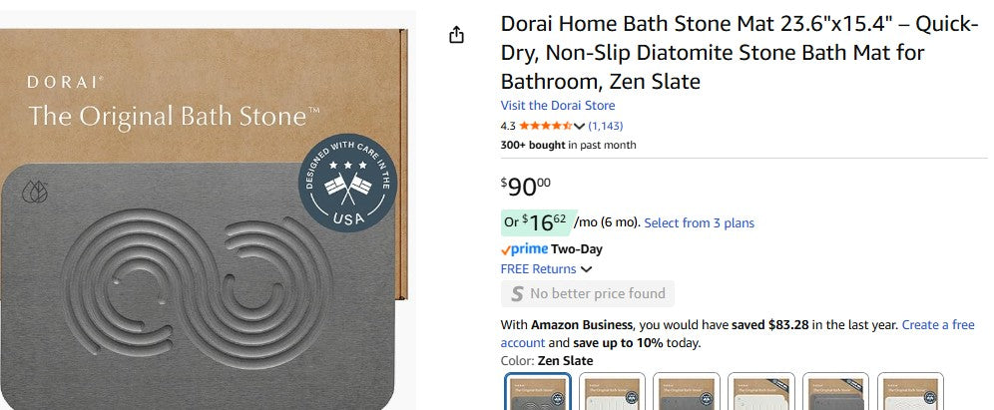Choose the fourth color swatch option
Viewport: 994px width, 410px height.
761,392
